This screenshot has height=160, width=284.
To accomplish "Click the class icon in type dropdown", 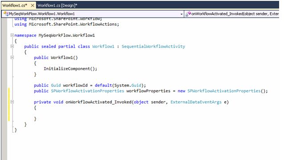I will coord(6,14).
